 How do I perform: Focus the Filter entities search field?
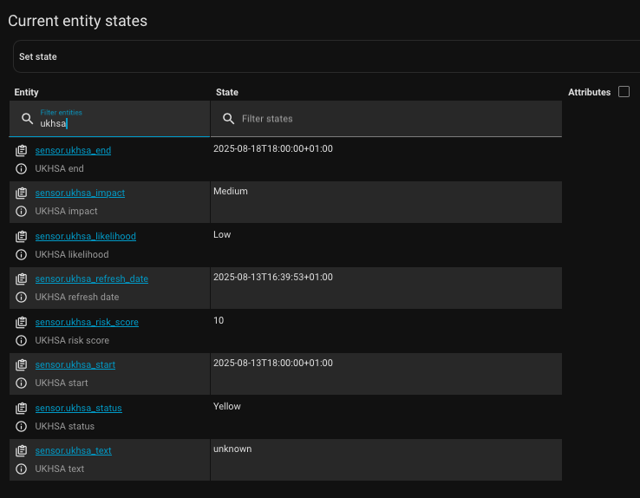[x=121, y=123]
